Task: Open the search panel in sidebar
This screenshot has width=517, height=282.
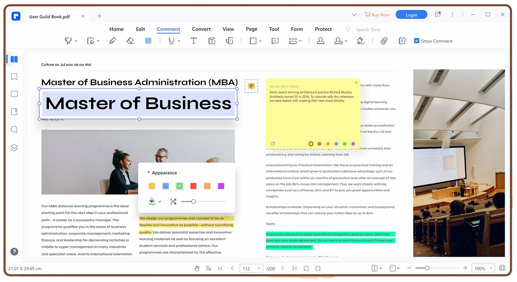Action: tap(14, 129)
